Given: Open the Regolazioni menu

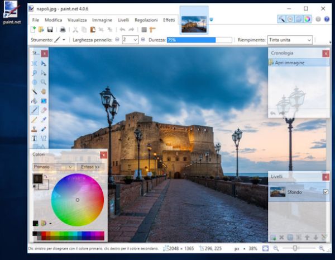Looking at the screenshot, I should (145, 20).
